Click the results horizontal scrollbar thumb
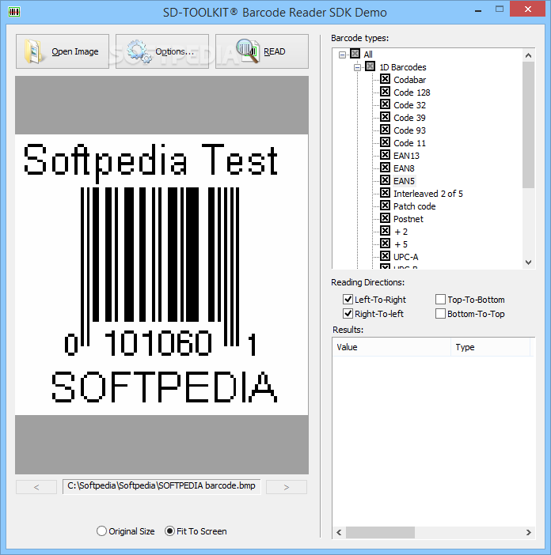Image resolution: width=551 pixels, height=555 pixels. click(x=380, y=532)
